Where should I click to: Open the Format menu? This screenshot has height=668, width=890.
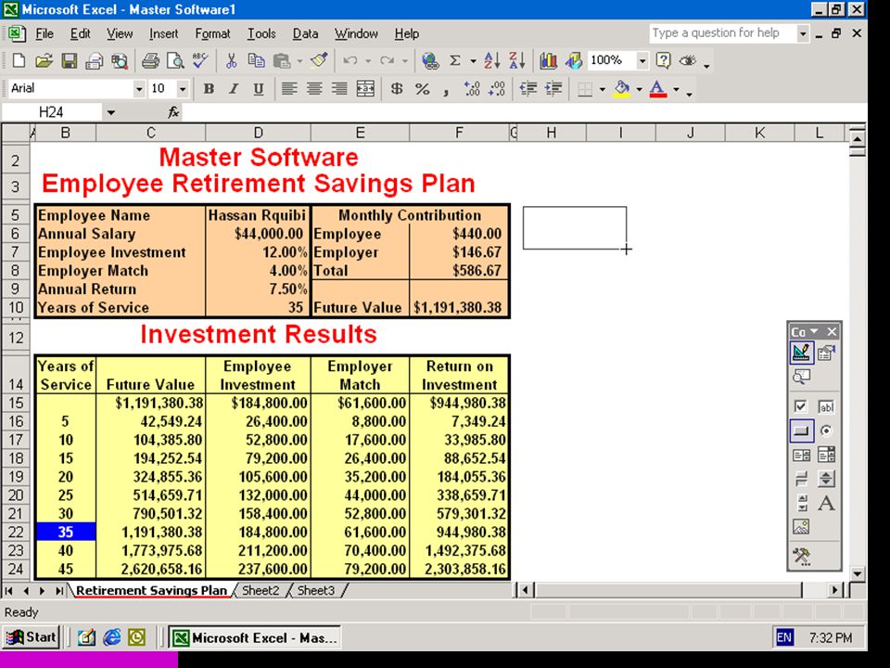(x=212, y=33)
